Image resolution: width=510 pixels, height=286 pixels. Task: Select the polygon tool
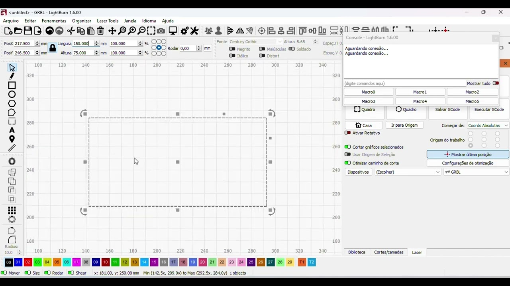pos(12,103)
